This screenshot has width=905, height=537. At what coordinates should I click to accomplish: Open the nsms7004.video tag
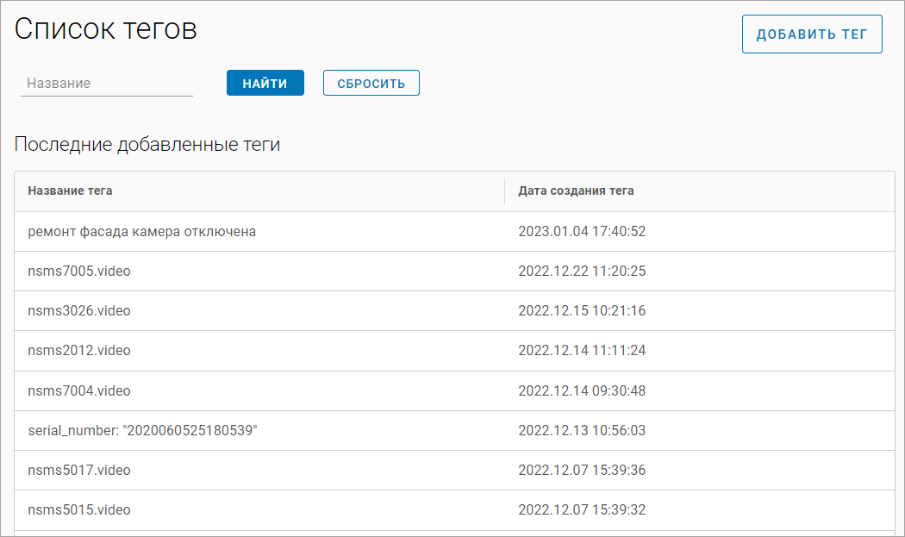(x=79, y=391)
